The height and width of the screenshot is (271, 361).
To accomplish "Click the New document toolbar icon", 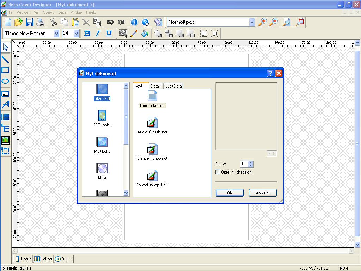I will 8,22.
